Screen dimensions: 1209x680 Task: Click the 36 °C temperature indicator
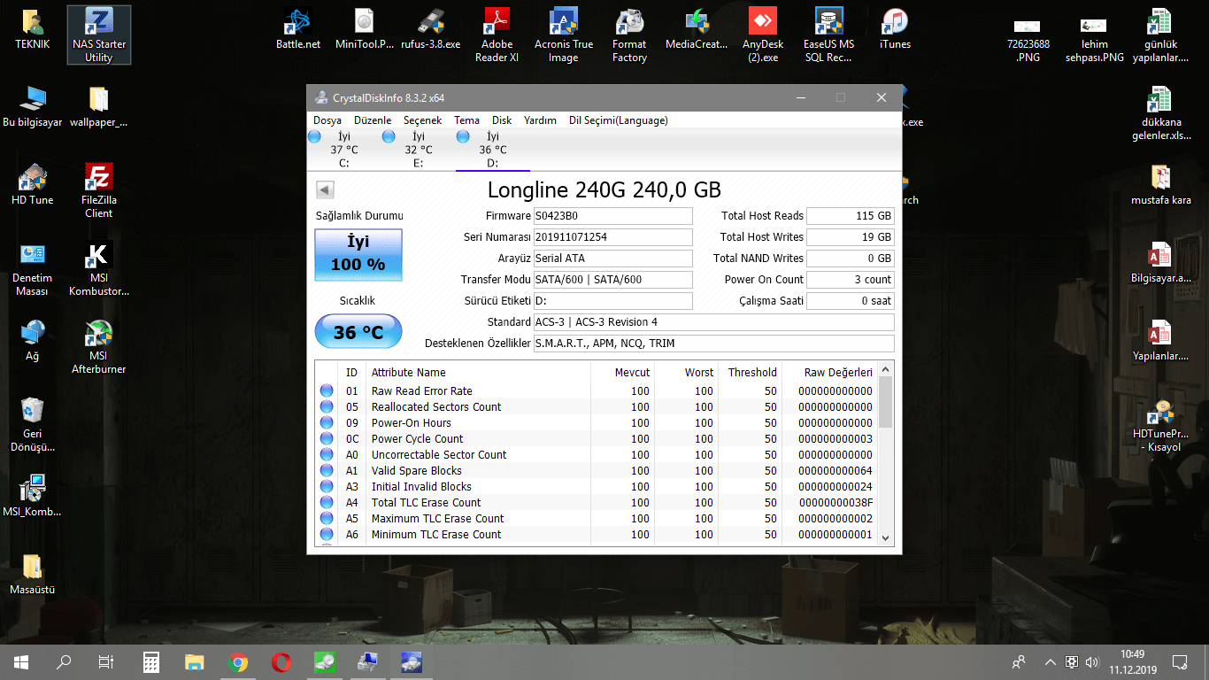[x=358, y=332]
